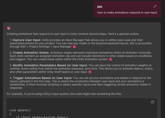Click the opening sentence about Unity steps
Viewport: 165px width, 118px height.
pos(73,34)
